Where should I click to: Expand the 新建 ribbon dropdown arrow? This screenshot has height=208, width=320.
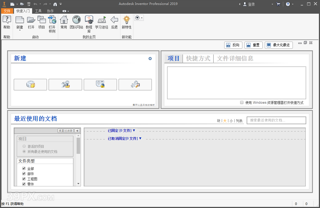(20, 30)
